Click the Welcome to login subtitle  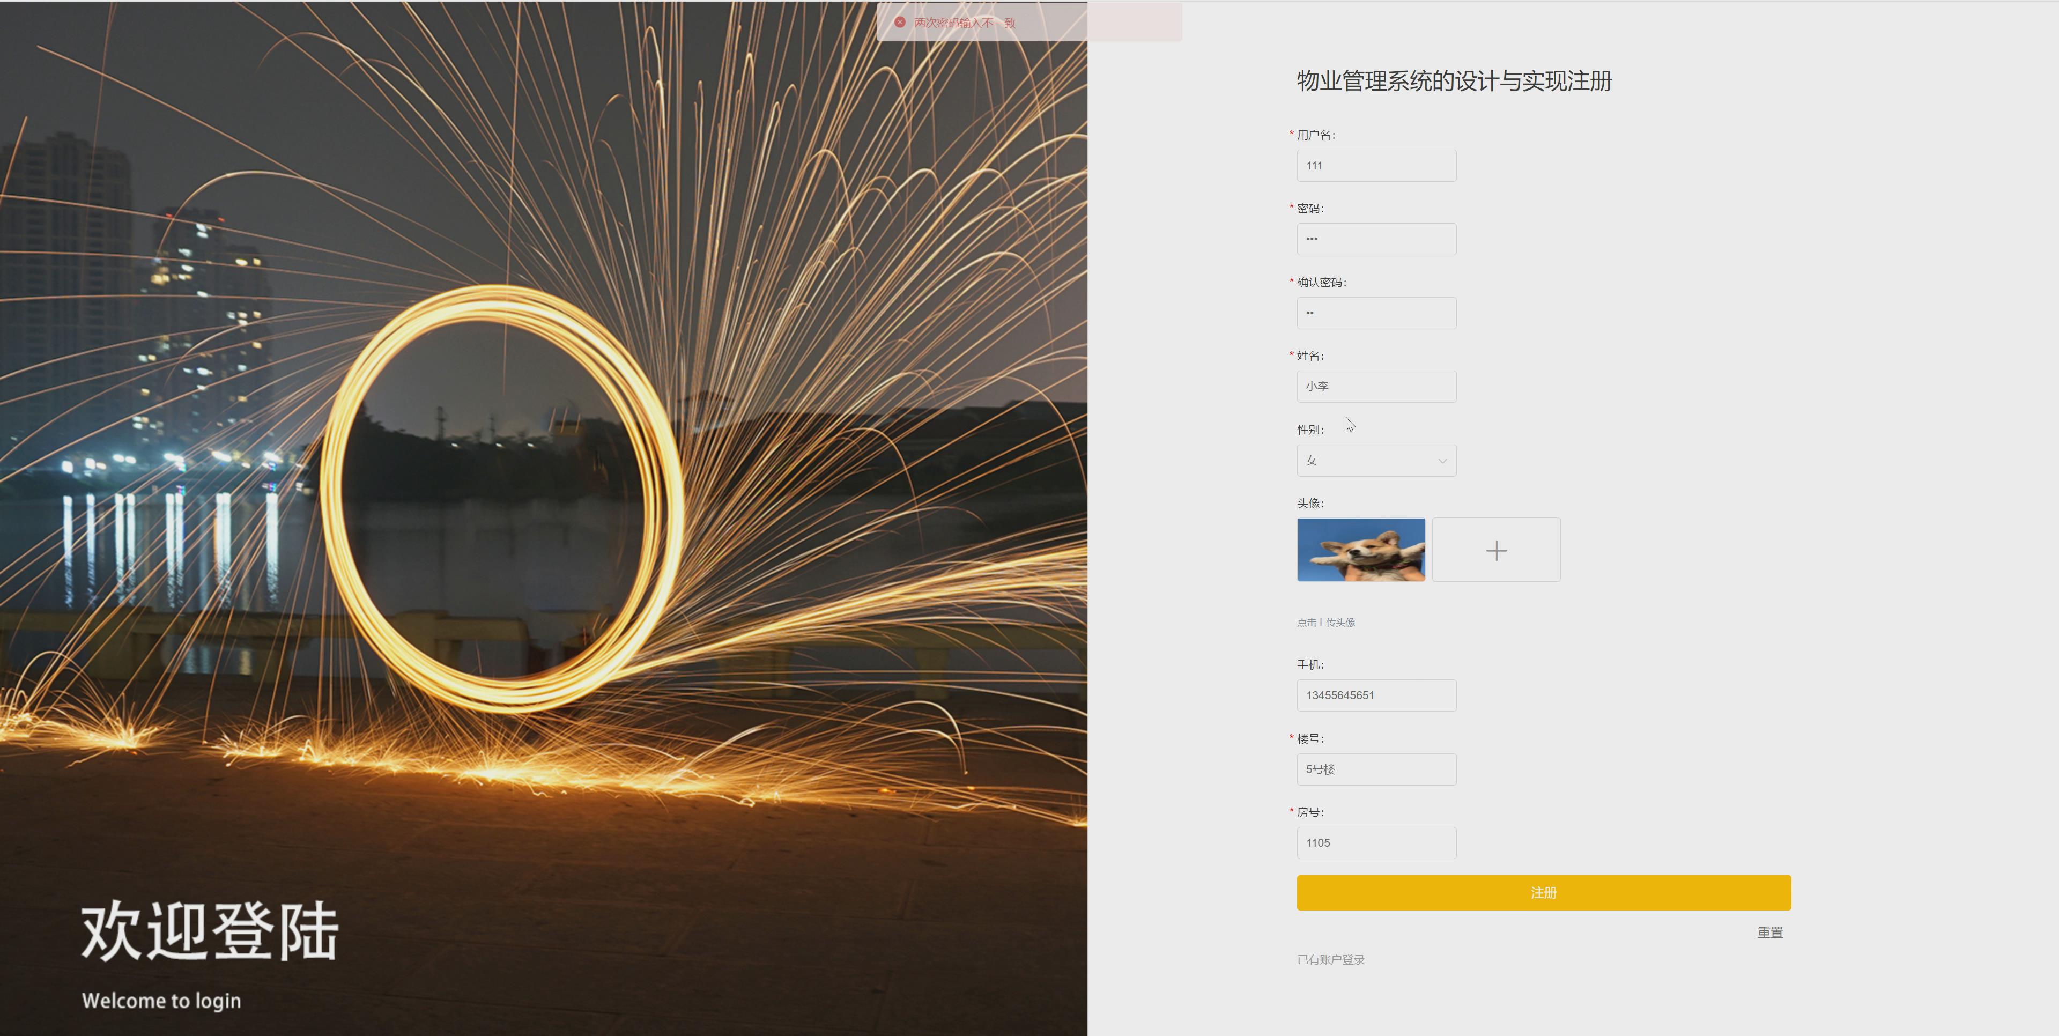click(161, 1001)
